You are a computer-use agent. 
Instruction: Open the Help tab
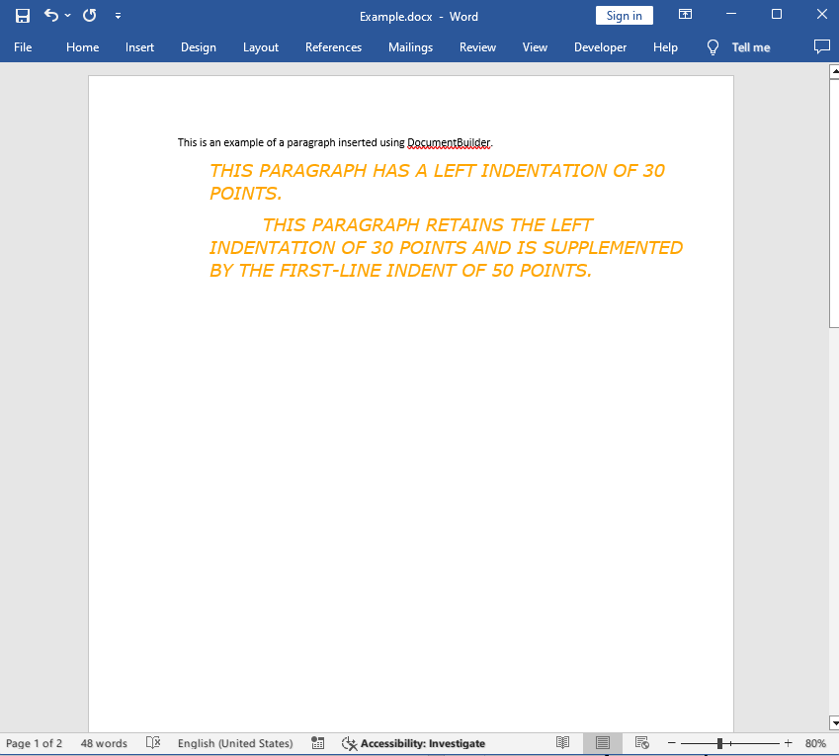(665, 47)
